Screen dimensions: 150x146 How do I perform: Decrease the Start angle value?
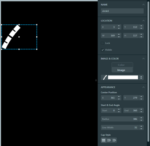coord(118,112)
